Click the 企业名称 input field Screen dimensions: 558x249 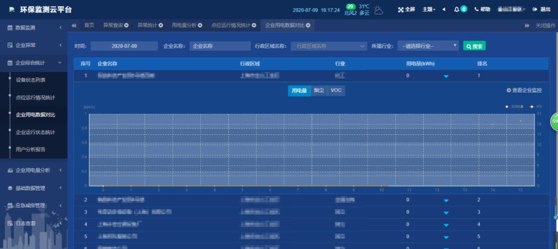coord(220,46)
